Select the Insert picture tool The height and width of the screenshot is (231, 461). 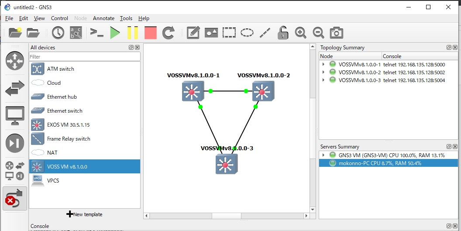pyautogui.click(x=211, y=33)
